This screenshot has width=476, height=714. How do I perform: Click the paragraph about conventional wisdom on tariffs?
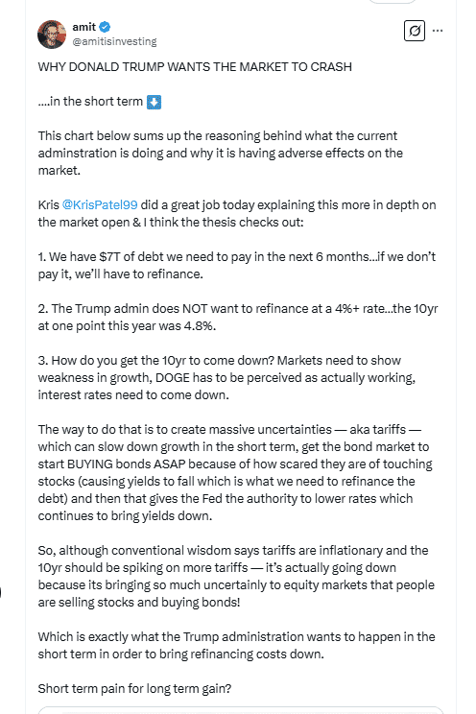(x=236, y=577)
